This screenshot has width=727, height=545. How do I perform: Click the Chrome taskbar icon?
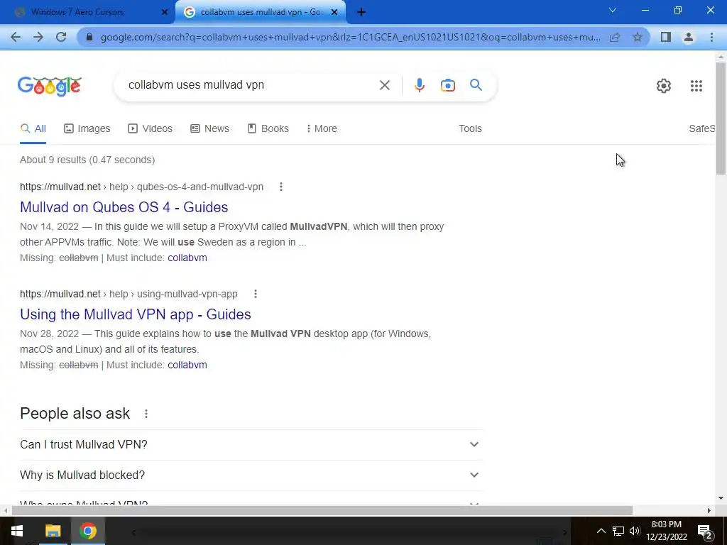(87, 531)
